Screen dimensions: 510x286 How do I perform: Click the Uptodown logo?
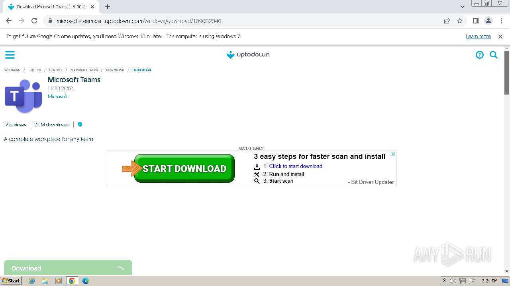coord(248,55)
